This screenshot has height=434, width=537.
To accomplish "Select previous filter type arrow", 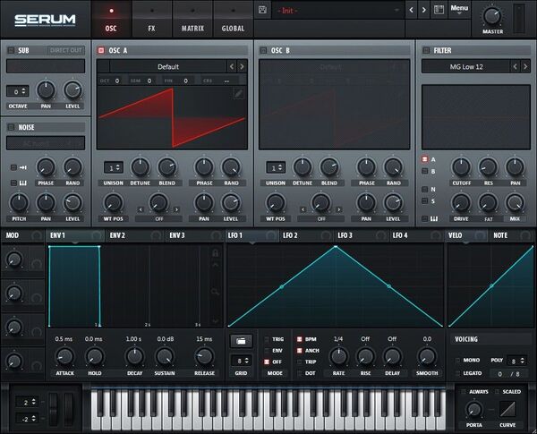I will 516,66.
